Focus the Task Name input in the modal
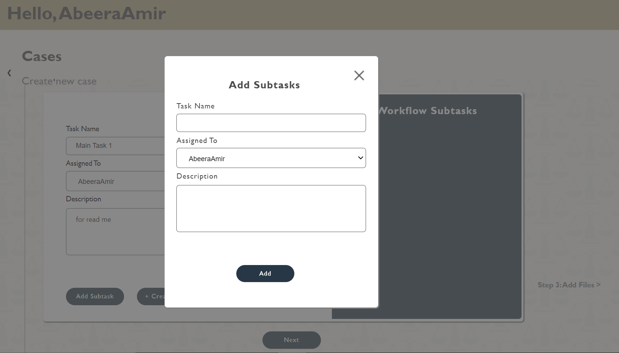Image resolution: width=619 pixels, height=353 pixels. tap(270, 123)
